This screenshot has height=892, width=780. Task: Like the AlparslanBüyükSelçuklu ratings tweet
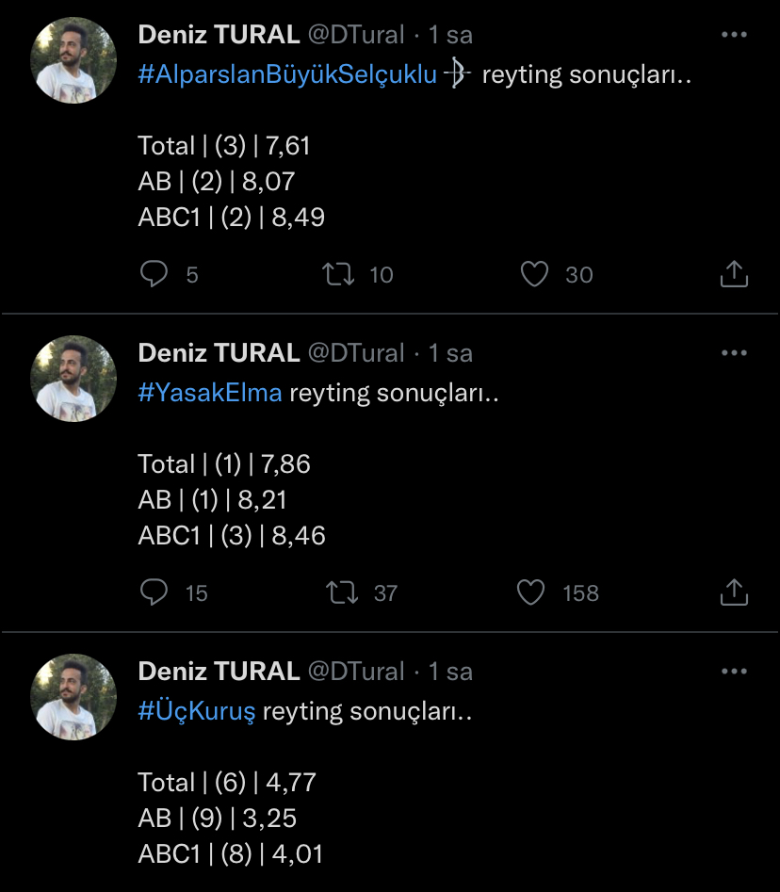(x=534, y=274)
